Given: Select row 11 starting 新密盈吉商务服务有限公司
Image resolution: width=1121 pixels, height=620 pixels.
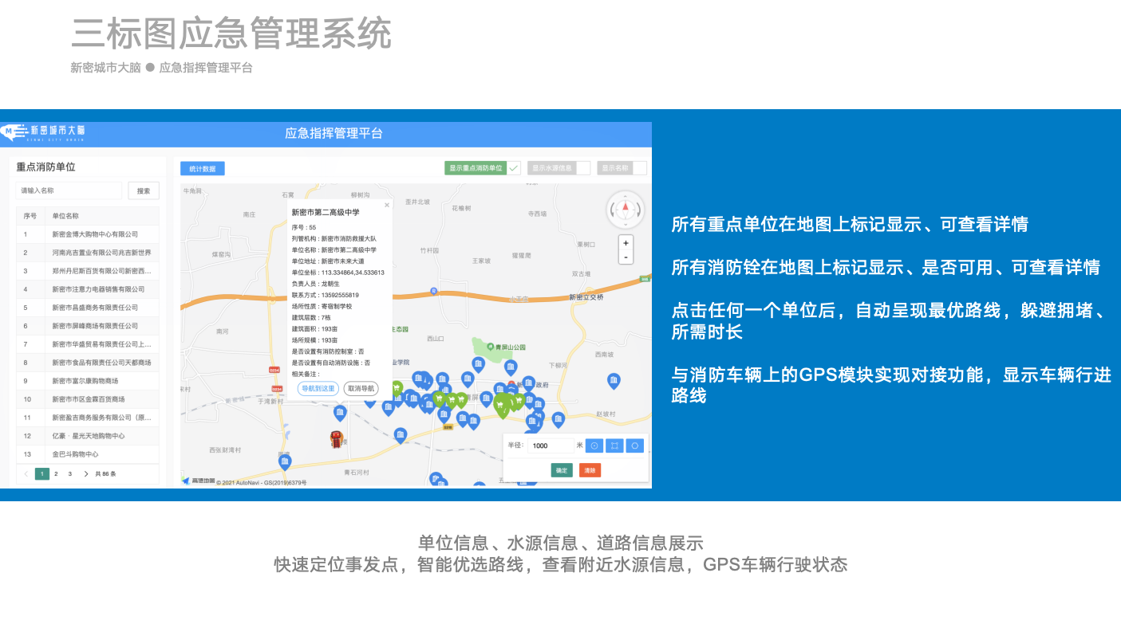Looking at the screenshot, I should coord(88,418).
